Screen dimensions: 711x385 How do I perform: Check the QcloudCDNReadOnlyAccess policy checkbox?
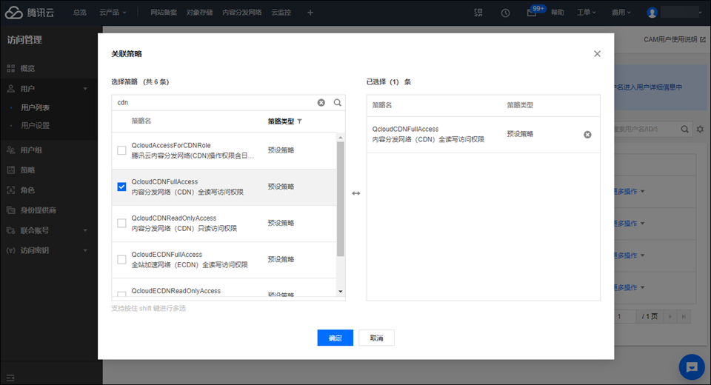click(121, 223)
